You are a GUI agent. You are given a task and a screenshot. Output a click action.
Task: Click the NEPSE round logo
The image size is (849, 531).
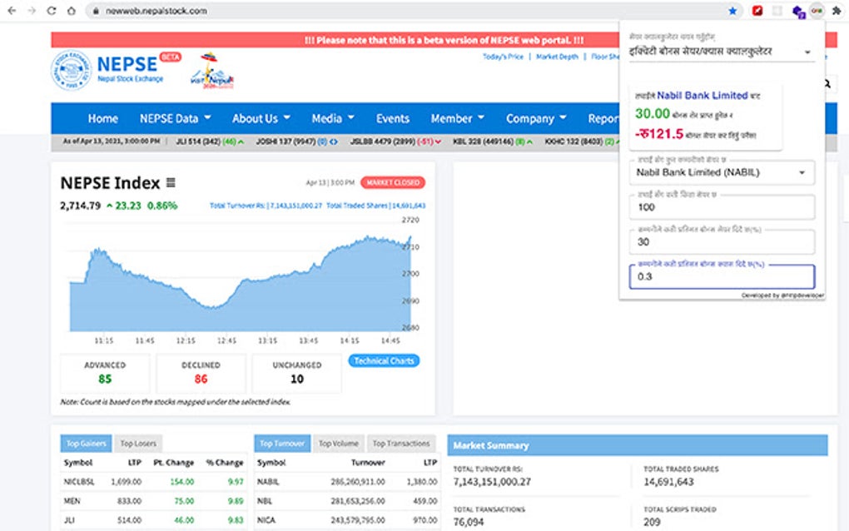click(71, 70)
